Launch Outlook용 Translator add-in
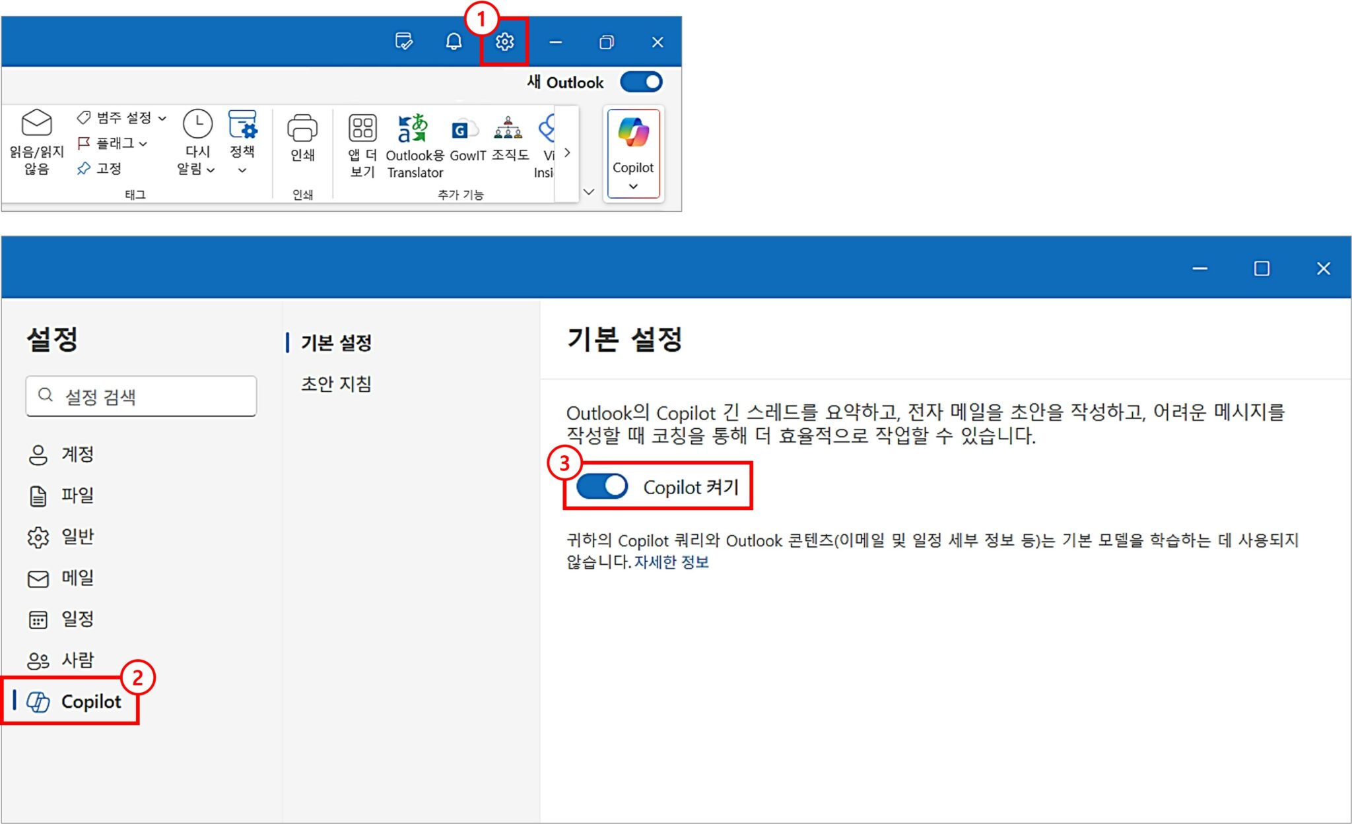The image size is (1352, 824). click(x=413, y=128)
